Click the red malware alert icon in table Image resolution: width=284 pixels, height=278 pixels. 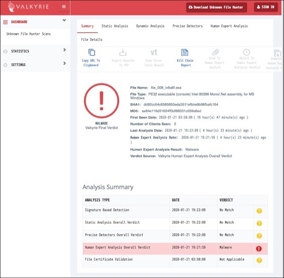(259, 248)
